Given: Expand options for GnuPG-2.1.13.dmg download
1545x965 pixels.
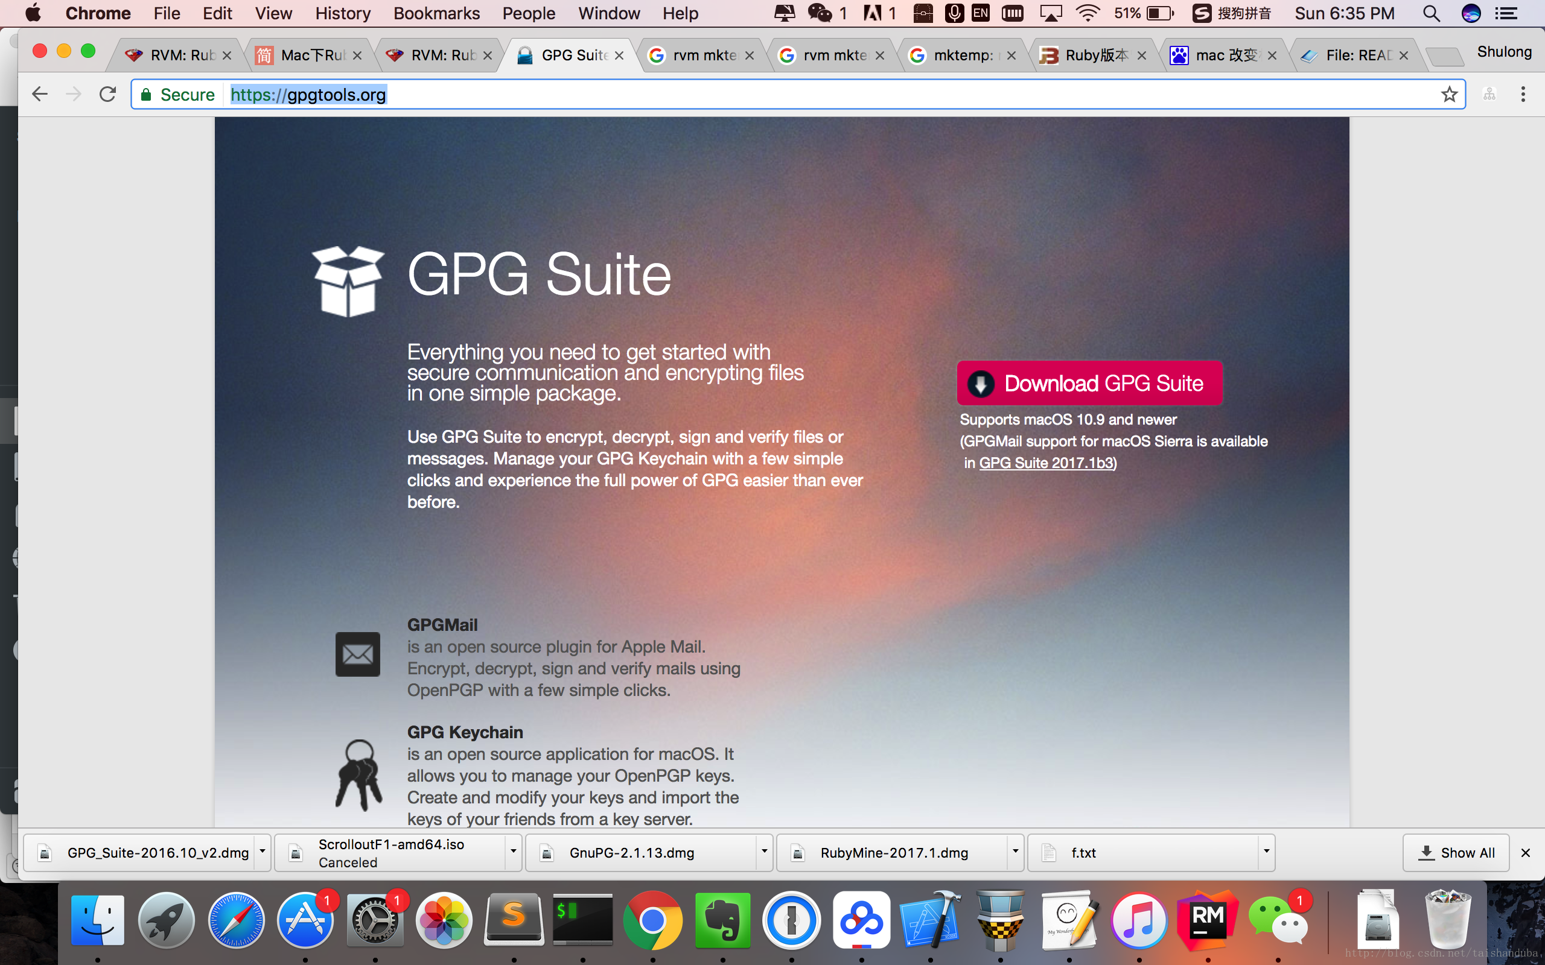Looking at the screenshot, I should [x=764, y=852].
